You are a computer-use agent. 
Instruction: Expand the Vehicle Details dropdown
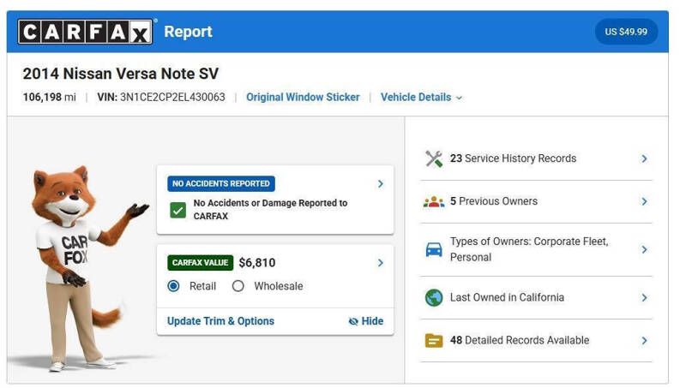click(421, 97)
